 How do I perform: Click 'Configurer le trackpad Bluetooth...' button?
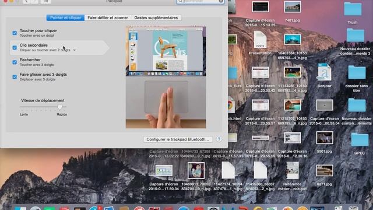click(x=178, y=139)
